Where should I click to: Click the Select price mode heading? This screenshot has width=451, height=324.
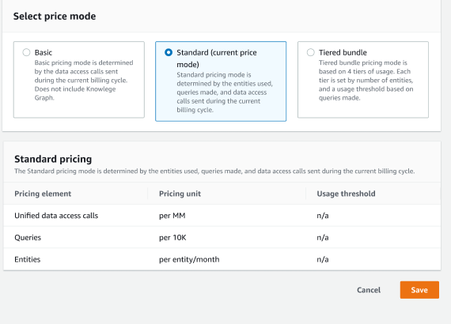point(55,16)
